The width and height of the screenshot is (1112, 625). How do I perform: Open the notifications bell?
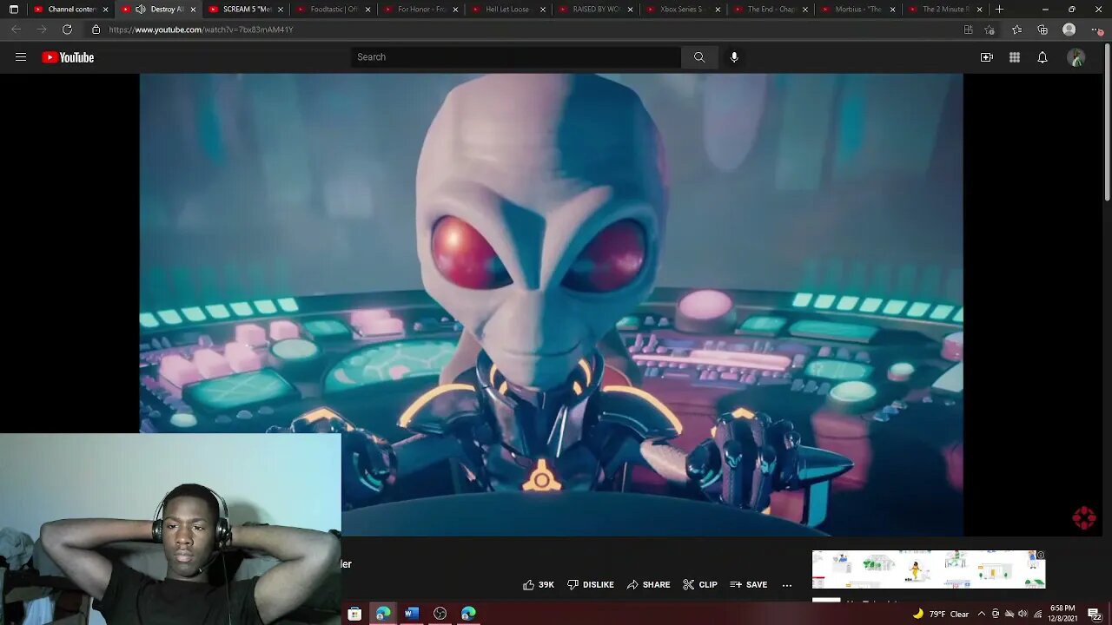[x=1042, y=57]
